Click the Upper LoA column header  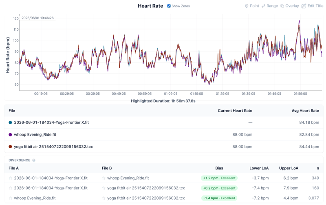[289, 168]
